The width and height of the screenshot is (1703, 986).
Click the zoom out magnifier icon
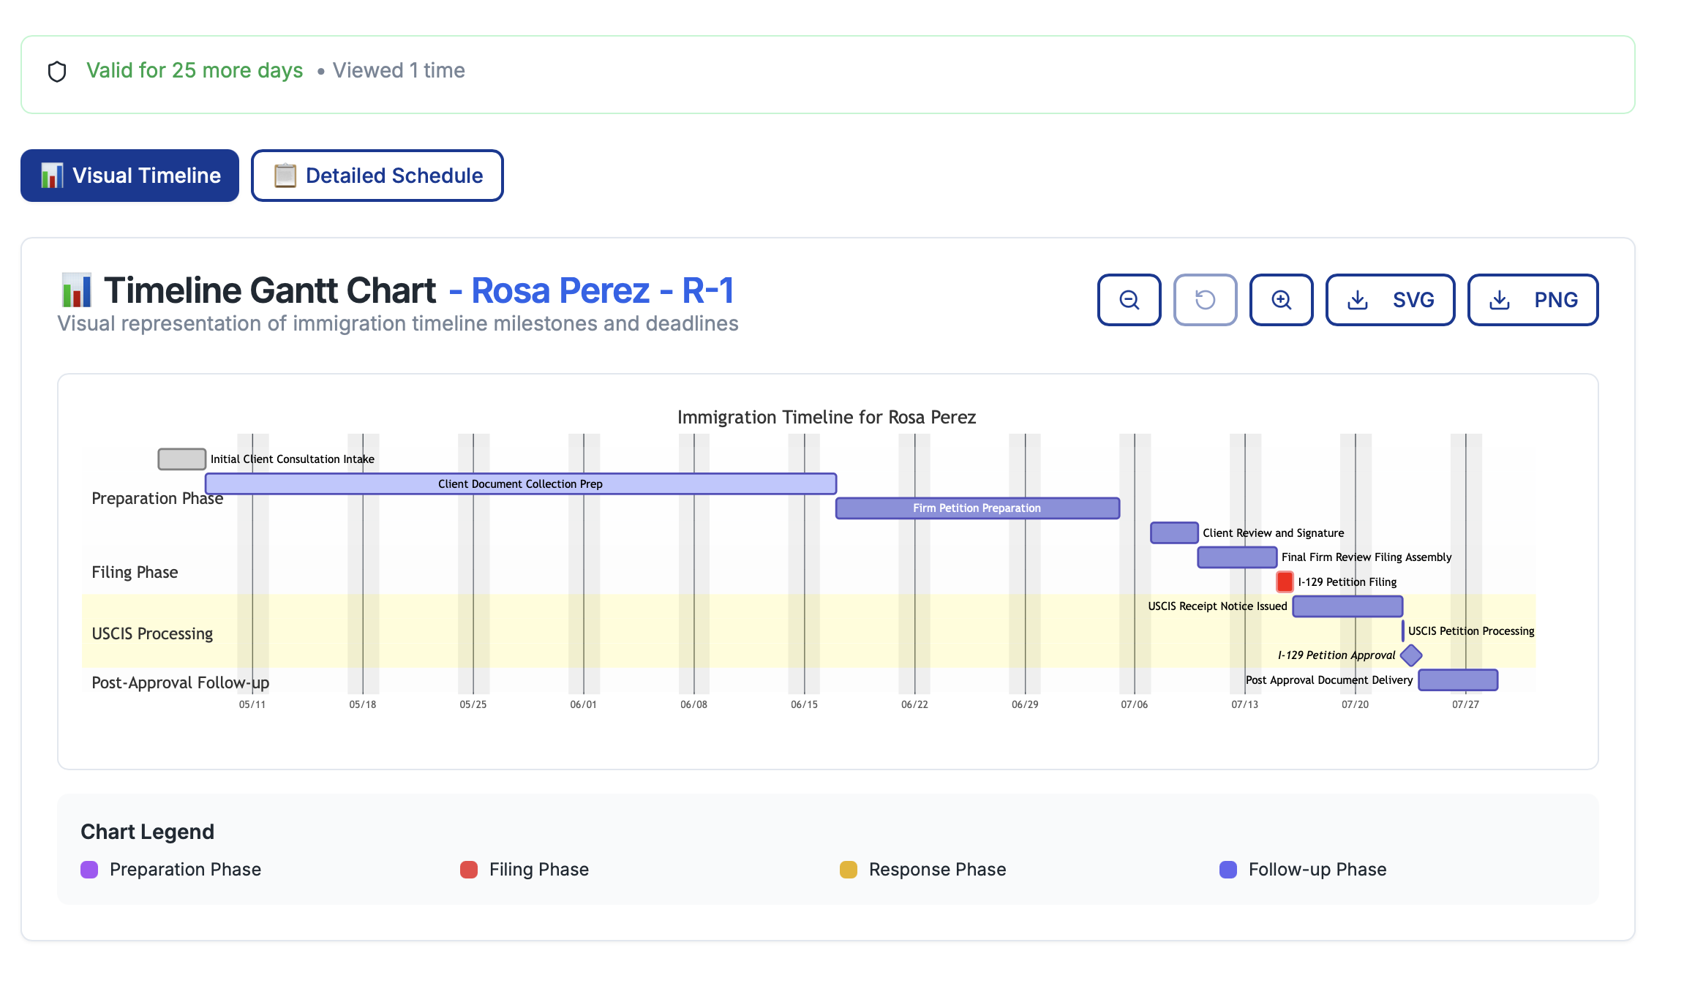click(1129, 299)
